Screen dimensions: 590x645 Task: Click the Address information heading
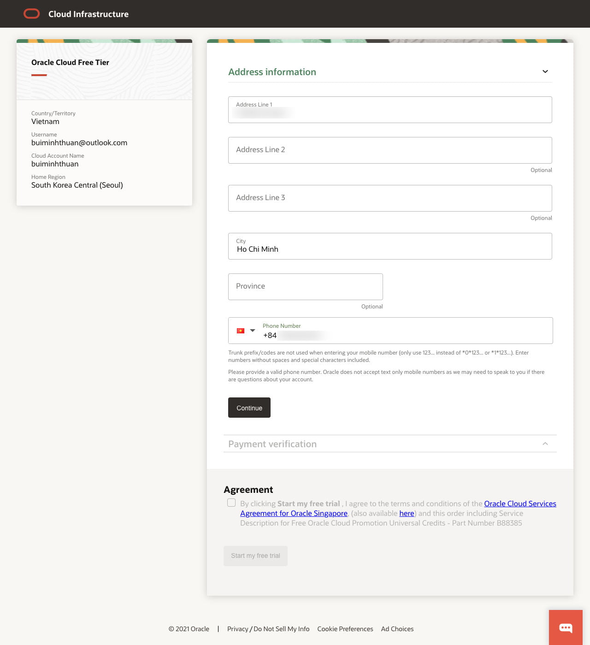[272, 72]
